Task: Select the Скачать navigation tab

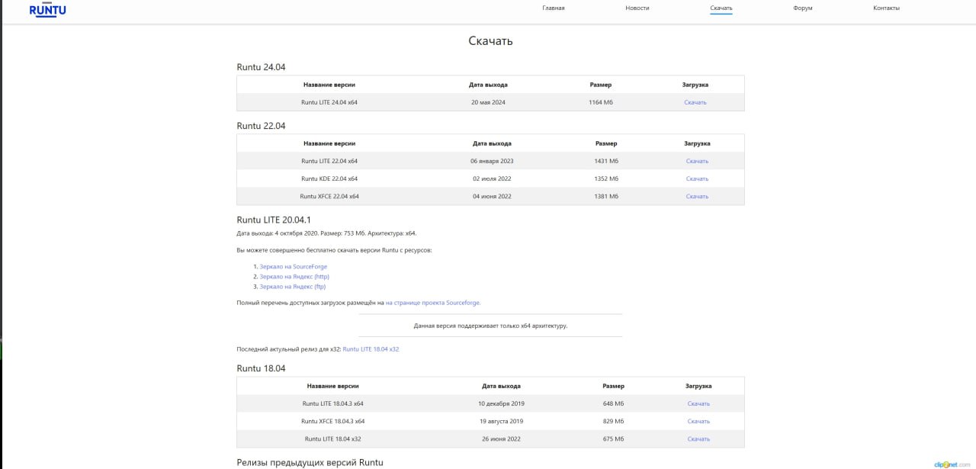Action: tap(721, 8)
